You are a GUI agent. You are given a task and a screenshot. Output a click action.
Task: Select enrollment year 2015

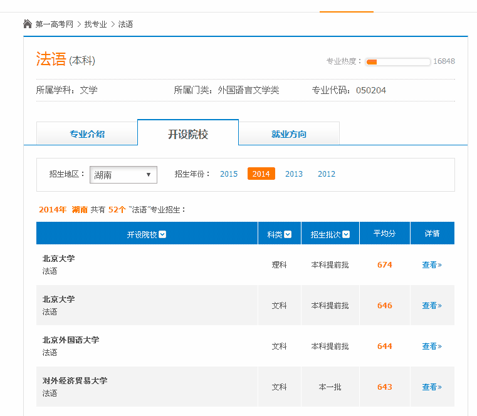coord(229,174)
